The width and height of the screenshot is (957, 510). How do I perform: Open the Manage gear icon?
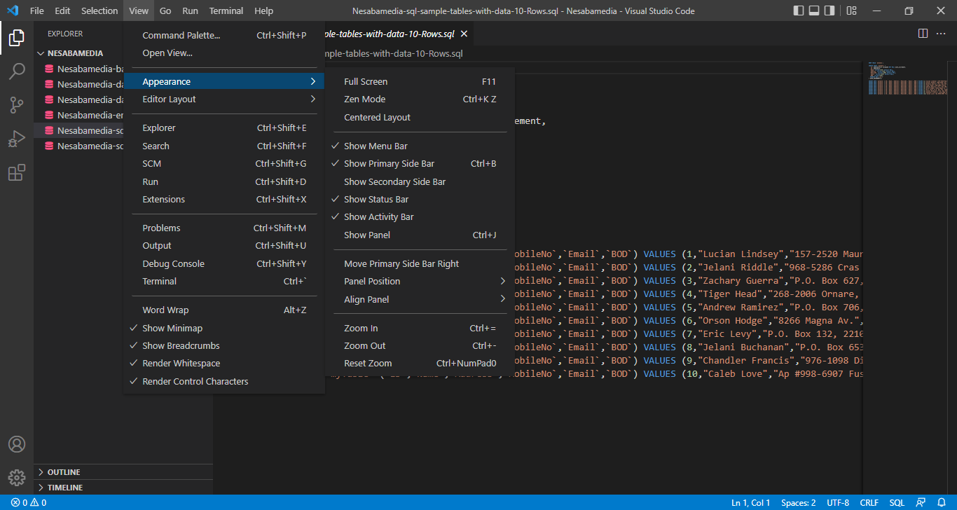pos(17,478)
